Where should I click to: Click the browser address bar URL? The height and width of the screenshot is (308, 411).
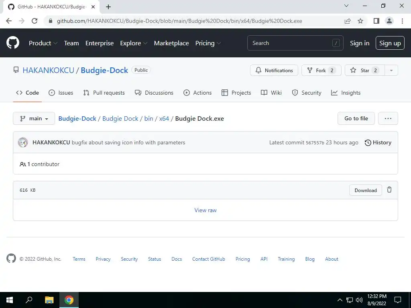pyautogui.click(x=179, y=21)
